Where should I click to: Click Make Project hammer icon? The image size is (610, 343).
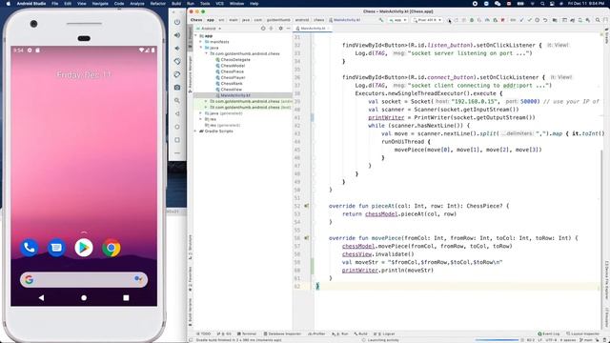(381, 20)
